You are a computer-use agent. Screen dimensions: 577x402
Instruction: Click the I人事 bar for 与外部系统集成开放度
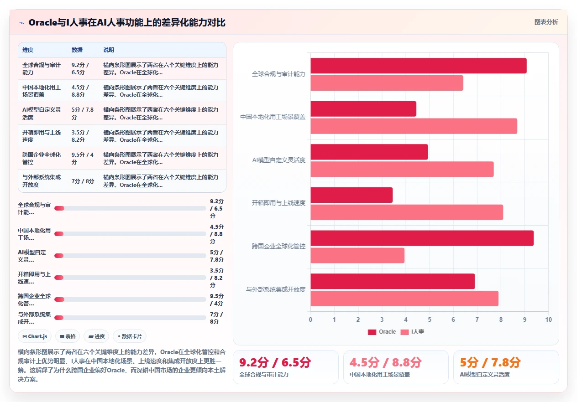point(404,299)
